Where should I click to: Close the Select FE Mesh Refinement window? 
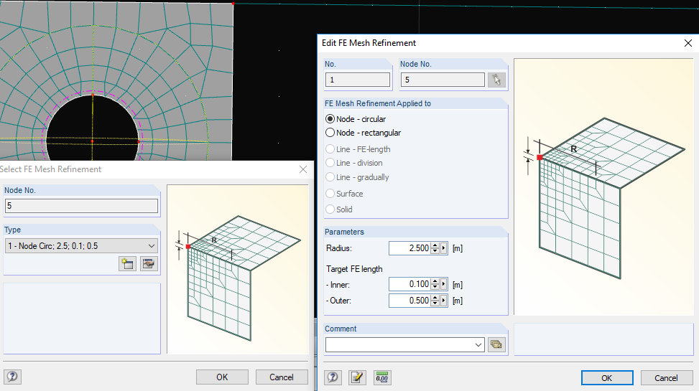(303, 169)
